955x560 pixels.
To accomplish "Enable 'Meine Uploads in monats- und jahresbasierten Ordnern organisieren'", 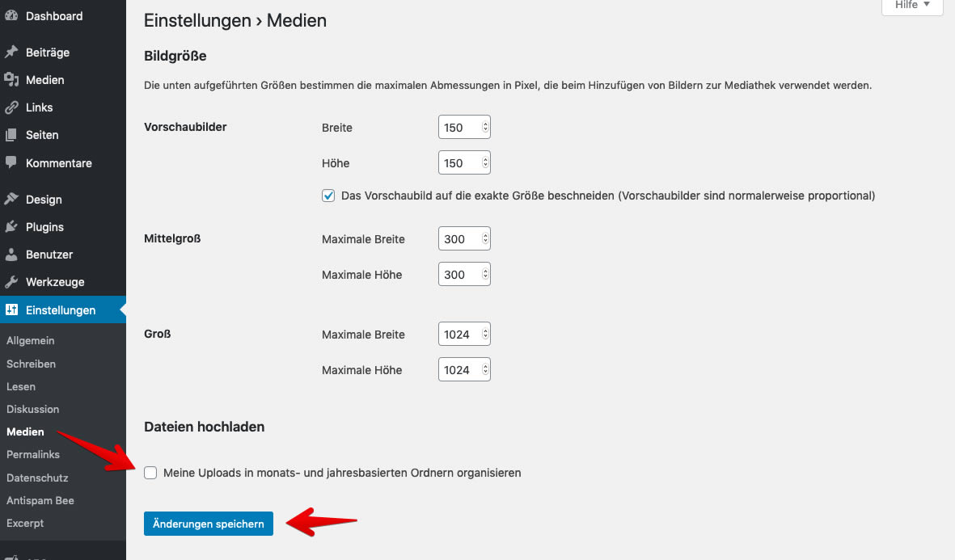I will [x=150, y=472].
